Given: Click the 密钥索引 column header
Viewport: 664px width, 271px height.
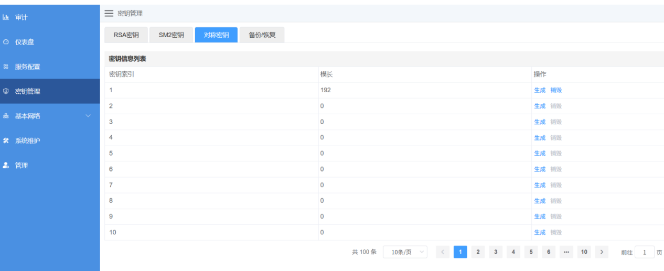Looking at the screenshot, I should (x=121, y=74).
